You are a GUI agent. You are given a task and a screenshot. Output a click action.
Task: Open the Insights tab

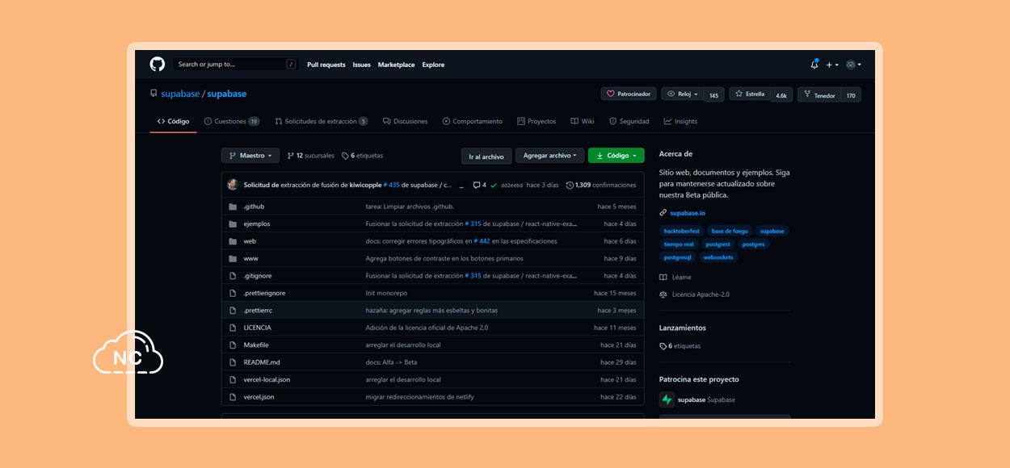pyautogui.click(x=680, y=121)
